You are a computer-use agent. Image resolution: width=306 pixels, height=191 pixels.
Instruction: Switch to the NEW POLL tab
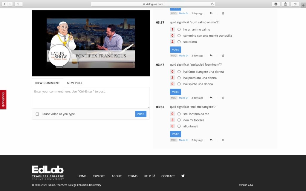coord(75,83)
